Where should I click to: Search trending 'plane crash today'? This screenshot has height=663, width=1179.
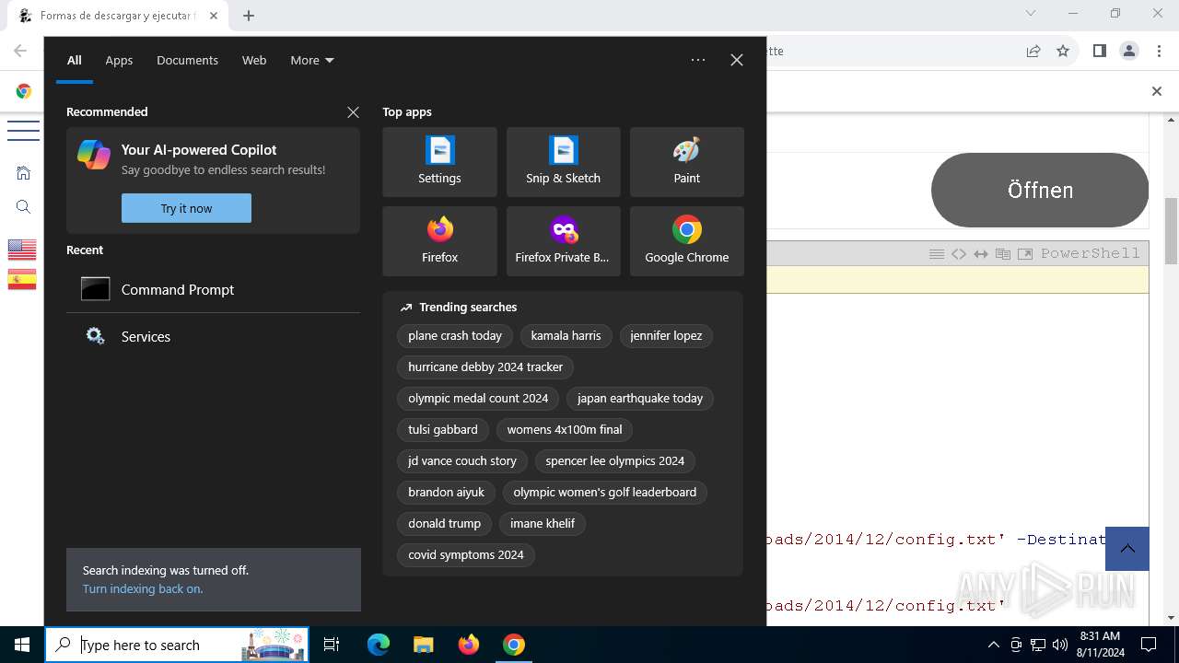pos(455,336)
